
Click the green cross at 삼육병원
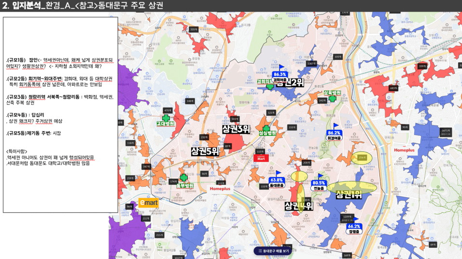(332, 98)
